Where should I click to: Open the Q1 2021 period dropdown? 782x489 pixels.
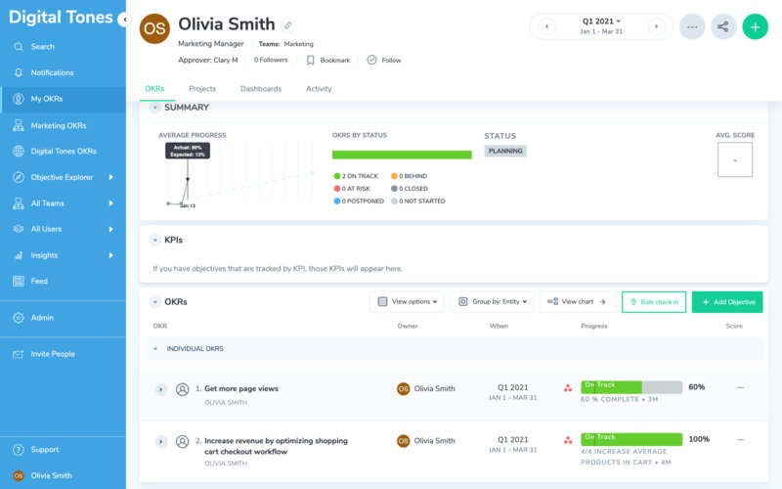tap(601, 21)
